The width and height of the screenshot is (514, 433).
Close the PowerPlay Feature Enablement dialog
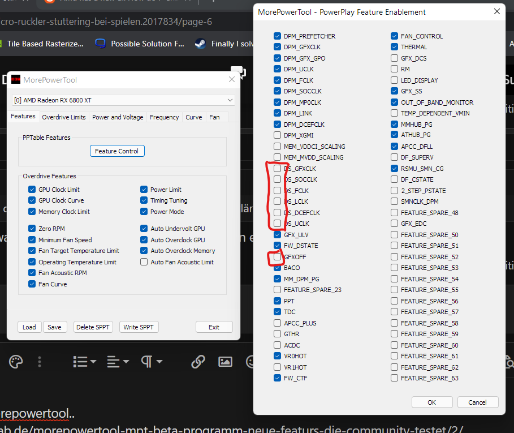tap(496, 12)
